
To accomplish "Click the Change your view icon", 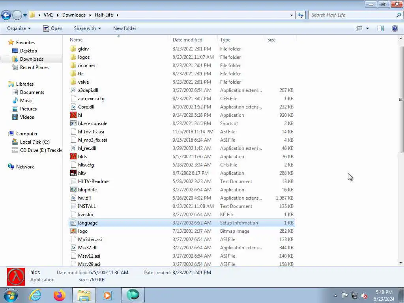I will tap(359, 28).
